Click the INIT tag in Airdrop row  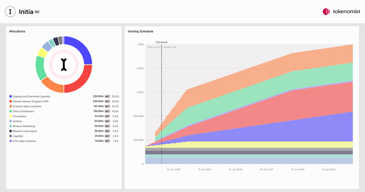coord(107,121)
